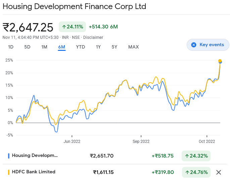This screenshot has width=230, height=179.
Task: Select the 6M range tab
Action: click(x=61, y=47)
